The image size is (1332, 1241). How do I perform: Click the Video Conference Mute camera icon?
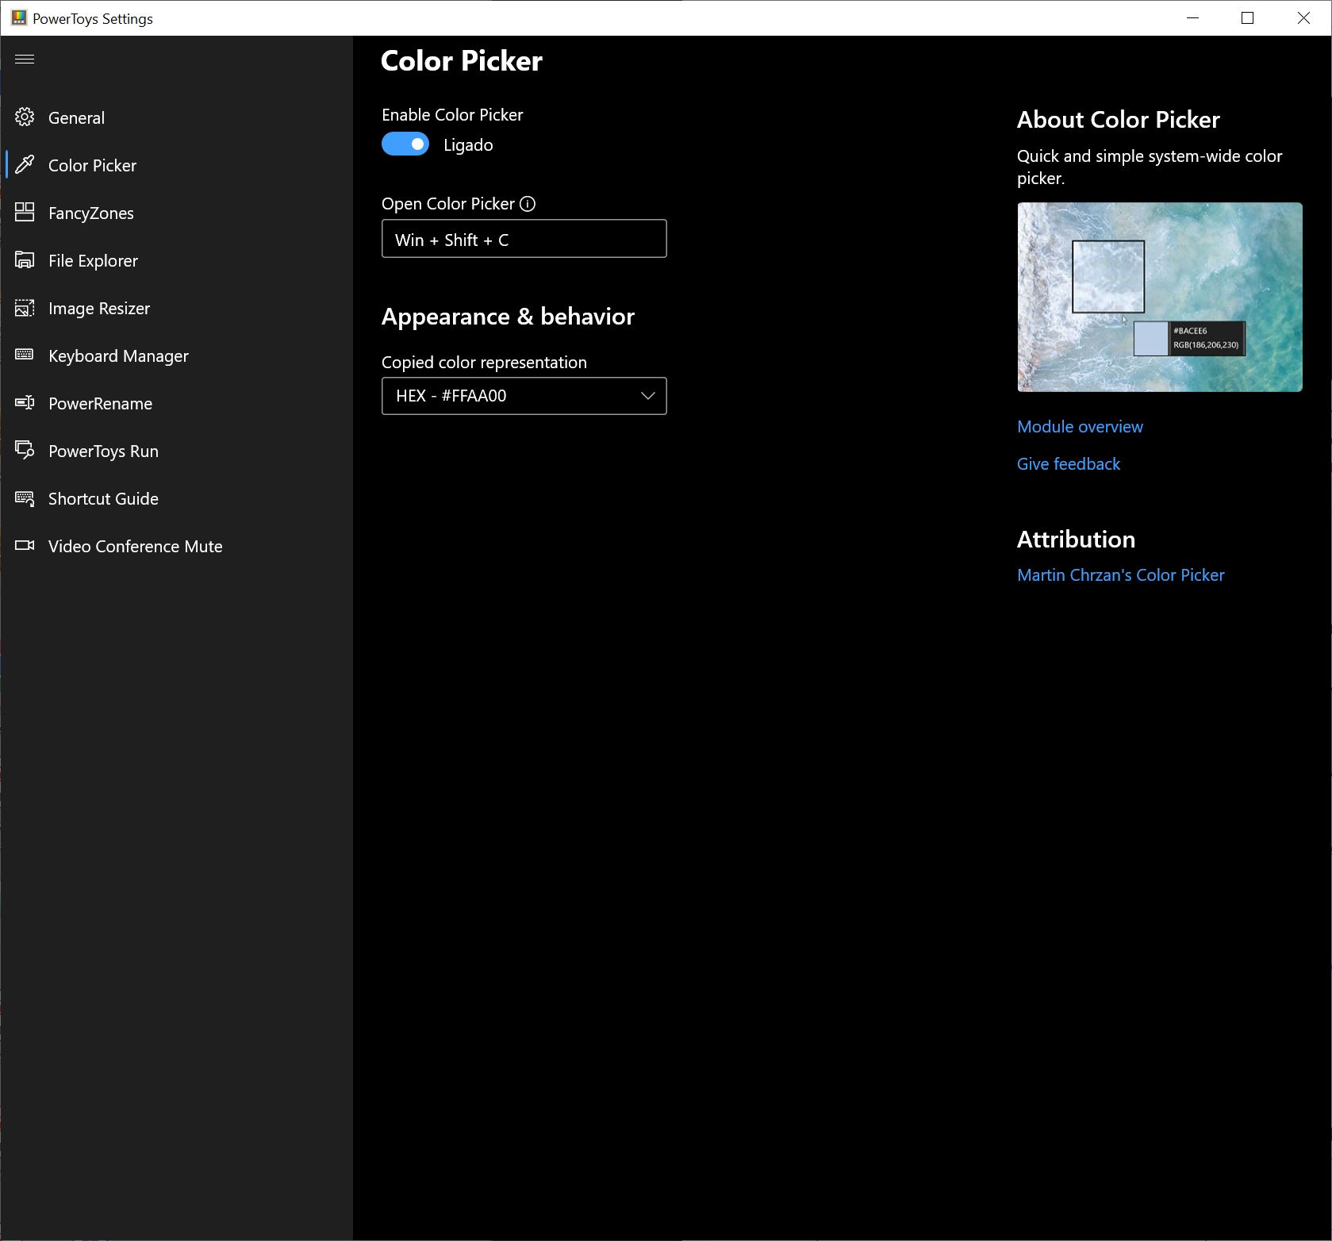point(25,545)
